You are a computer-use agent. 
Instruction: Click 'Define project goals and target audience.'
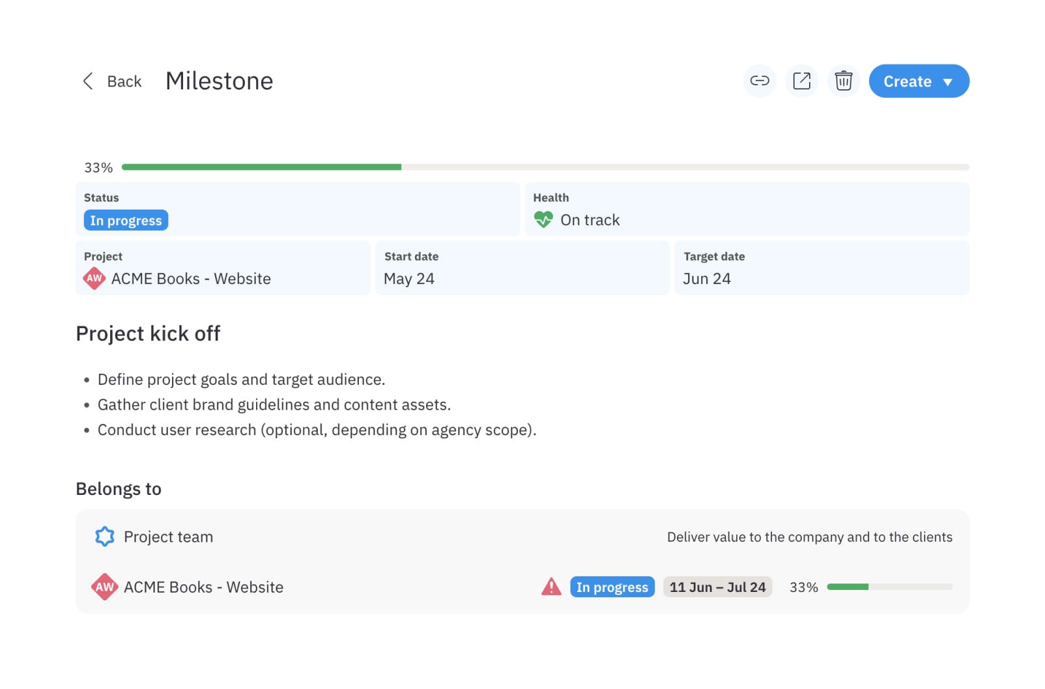[x=241, y=380]
